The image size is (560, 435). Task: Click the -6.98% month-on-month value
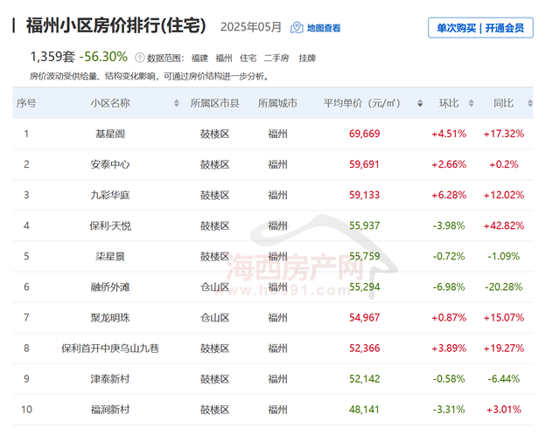[x=449, y=287]
